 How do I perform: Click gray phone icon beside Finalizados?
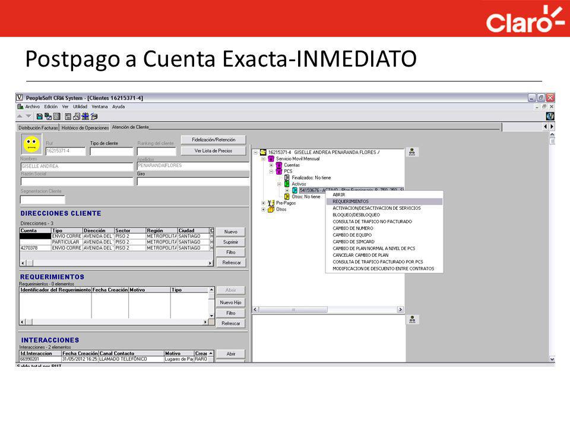pyautogui.click(x=287, y=178)
